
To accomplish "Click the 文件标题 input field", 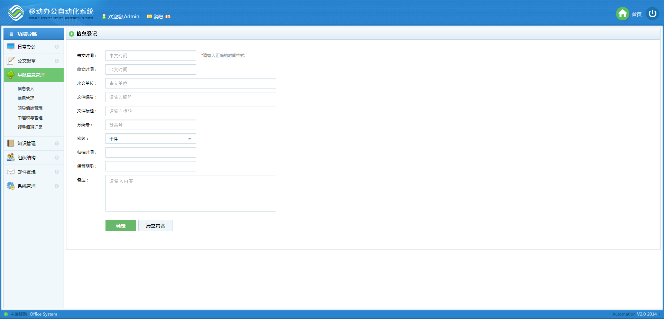I will pyautogui.click(x=191, y=111).
